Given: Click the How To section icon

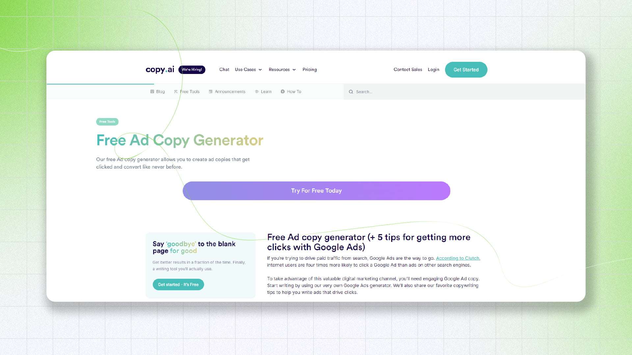Looking at the screenshot, I should click(x=282, y=91).
